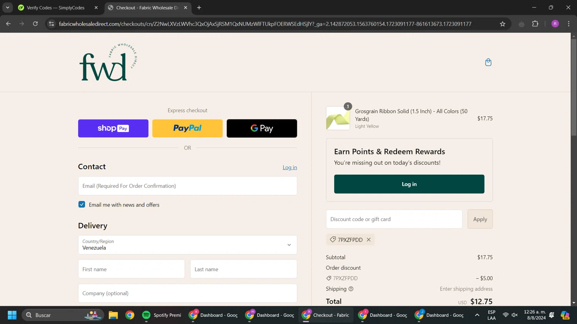Open the Wi-Fi network settings icon
This screenshot has width=577, height=324.
coord(505,315)
